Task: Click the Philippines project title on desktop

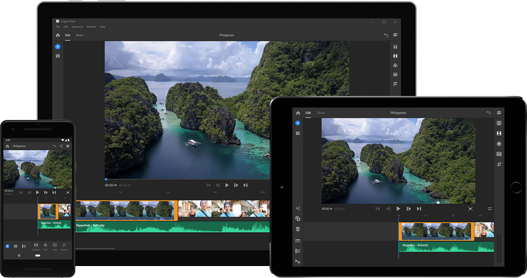Action: [x=227, y=35]
